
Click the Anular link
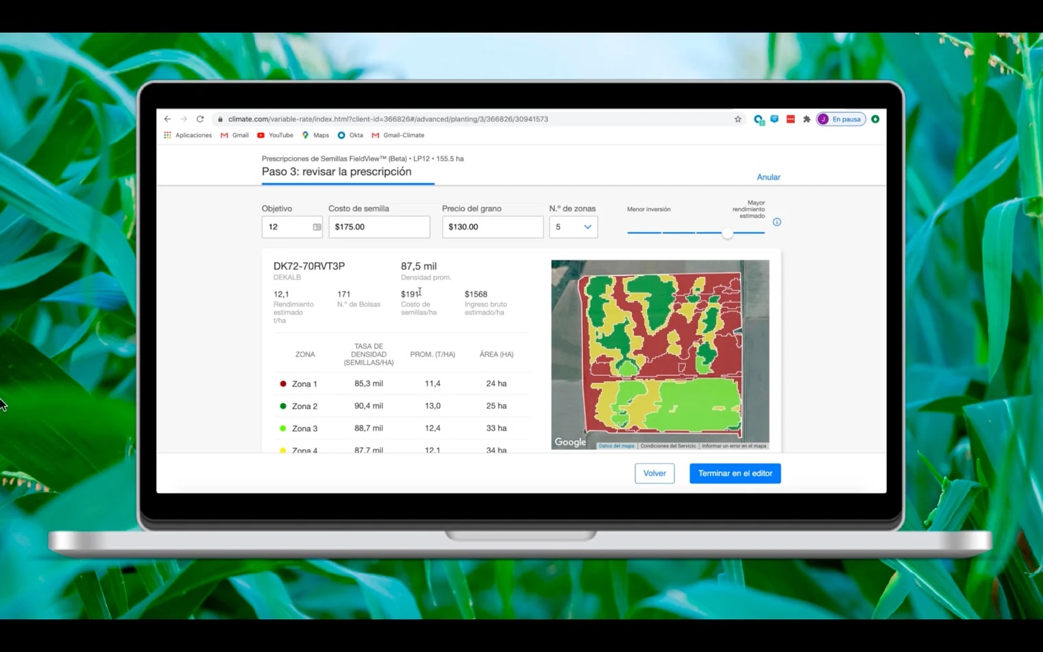(x=768, y=177)
